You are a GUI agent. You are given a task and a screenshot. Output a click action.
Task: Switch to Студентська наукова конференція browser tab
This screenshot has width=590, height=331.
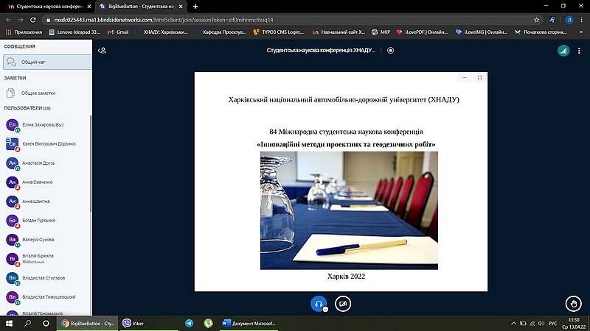tap(47, 7)
